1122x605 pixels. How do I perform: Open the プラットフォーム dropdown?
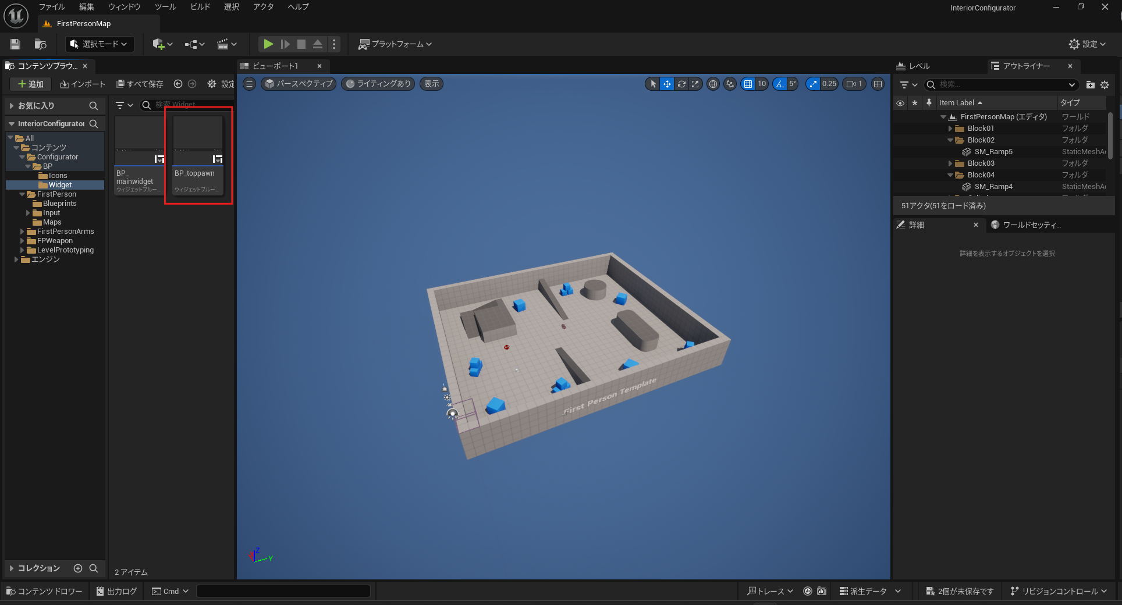(395, 44)
